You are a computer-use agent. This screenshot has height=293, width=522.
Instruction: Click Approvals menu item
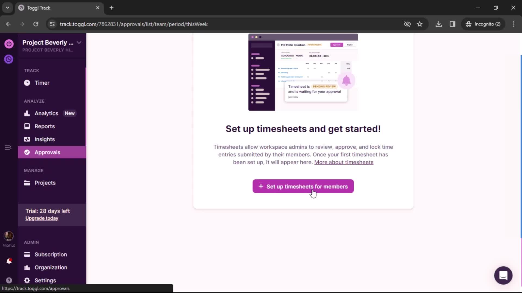tap(47, 152)
